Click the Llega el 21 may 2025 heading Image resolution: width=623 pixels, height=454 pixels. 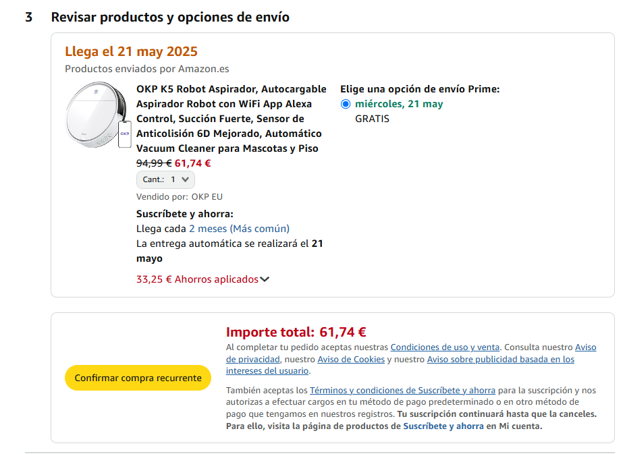tap(131, 52)
